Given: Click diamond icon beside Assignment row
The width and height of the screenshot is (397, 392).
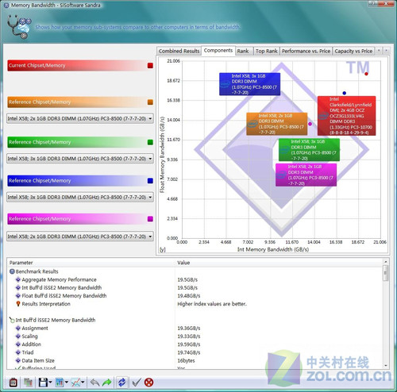Looking at the screenshot, I should click(18, 329).
